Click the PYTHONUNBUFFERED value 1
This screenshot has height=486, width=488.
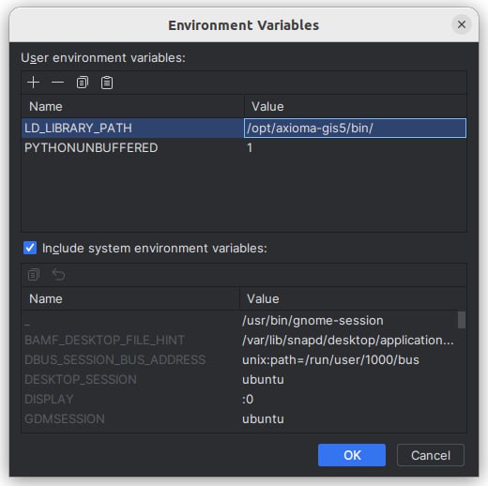click(x=250, y=147)
